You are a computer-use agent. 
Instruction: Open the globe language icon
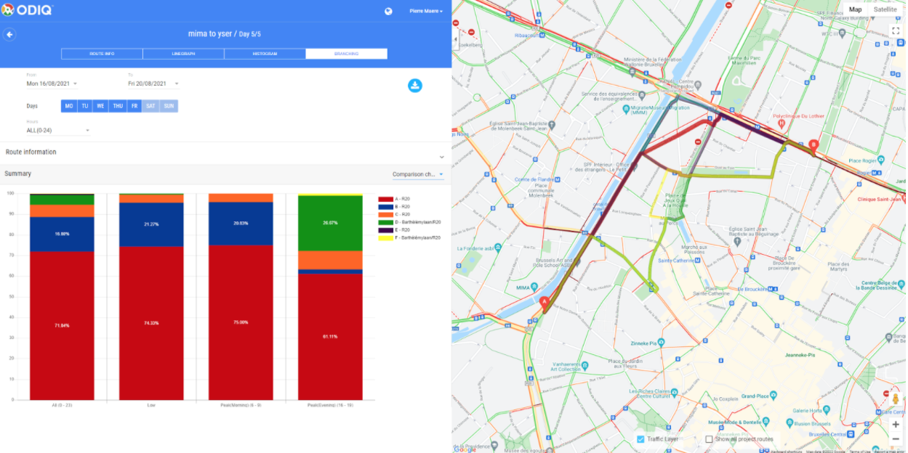[x=389, y=11]
